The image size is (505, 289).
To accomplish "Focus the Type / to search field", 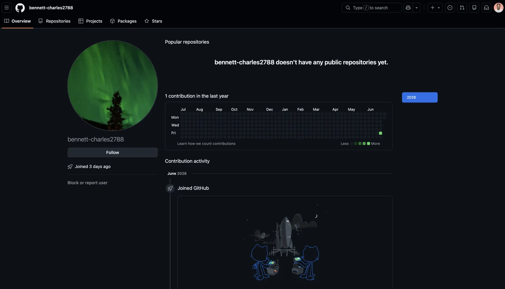I will [371, 8].
